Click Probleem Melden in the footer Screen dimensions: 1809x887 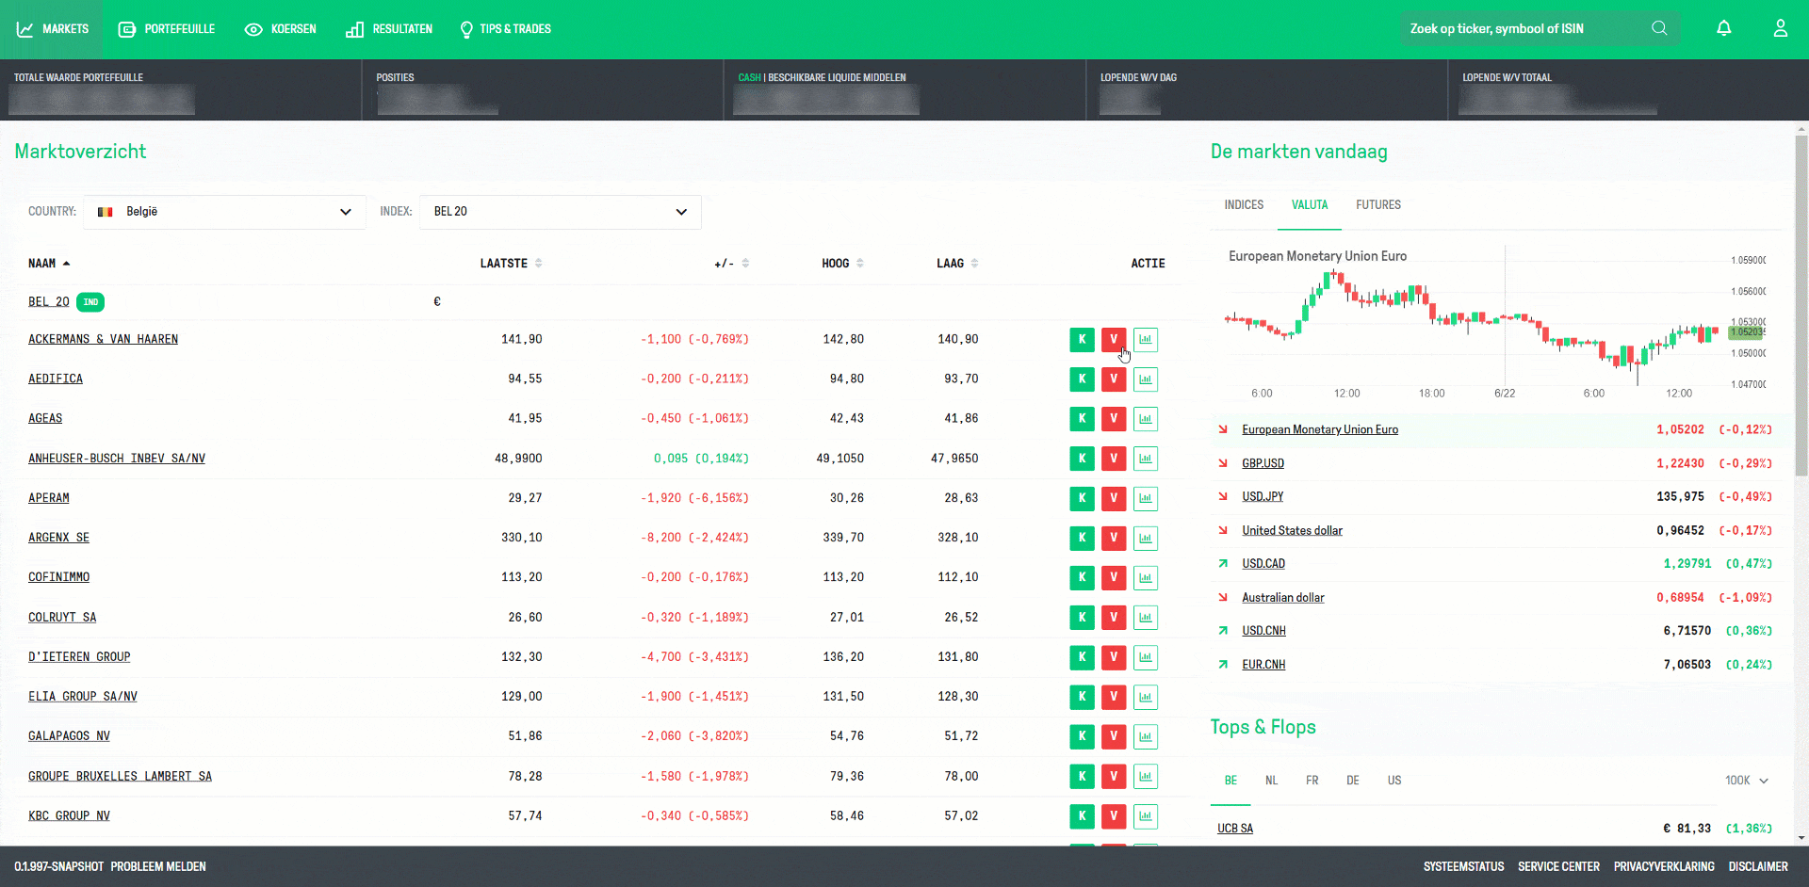158,867
